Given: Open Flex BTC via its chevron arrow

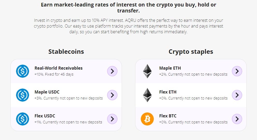Looking at the screenshot, I should coord(237,119).
